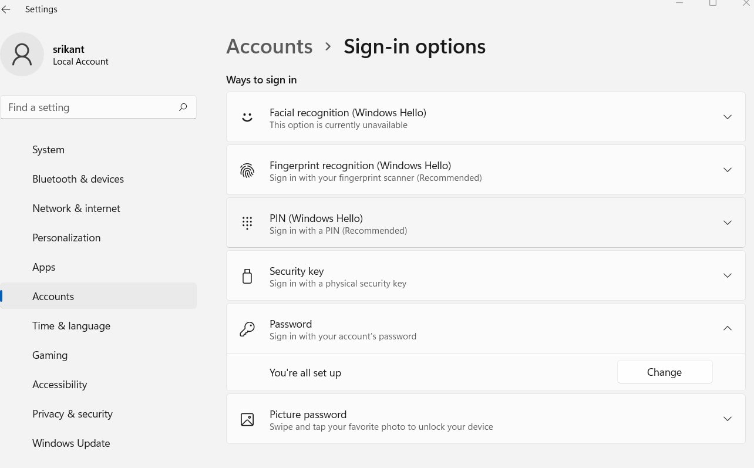Select Apps in the sidebar
Image resolution: width=754 pixels, height=468 pixels.
[x=99, y=267]
